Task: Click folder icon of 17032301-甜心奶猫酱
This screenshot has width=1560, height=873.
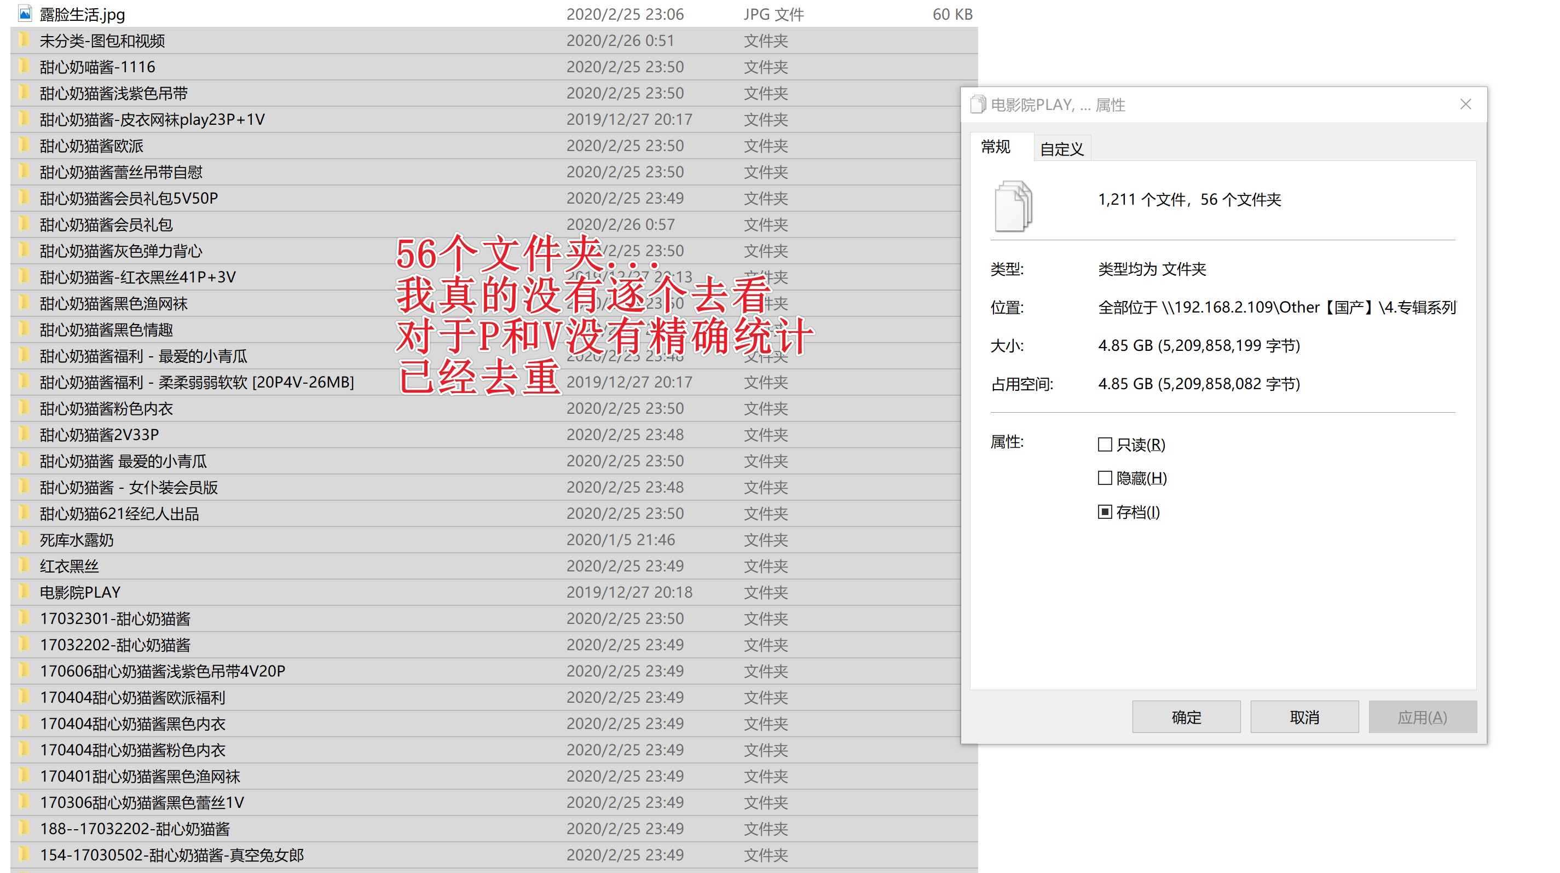Action: click(x=25, y=618)
